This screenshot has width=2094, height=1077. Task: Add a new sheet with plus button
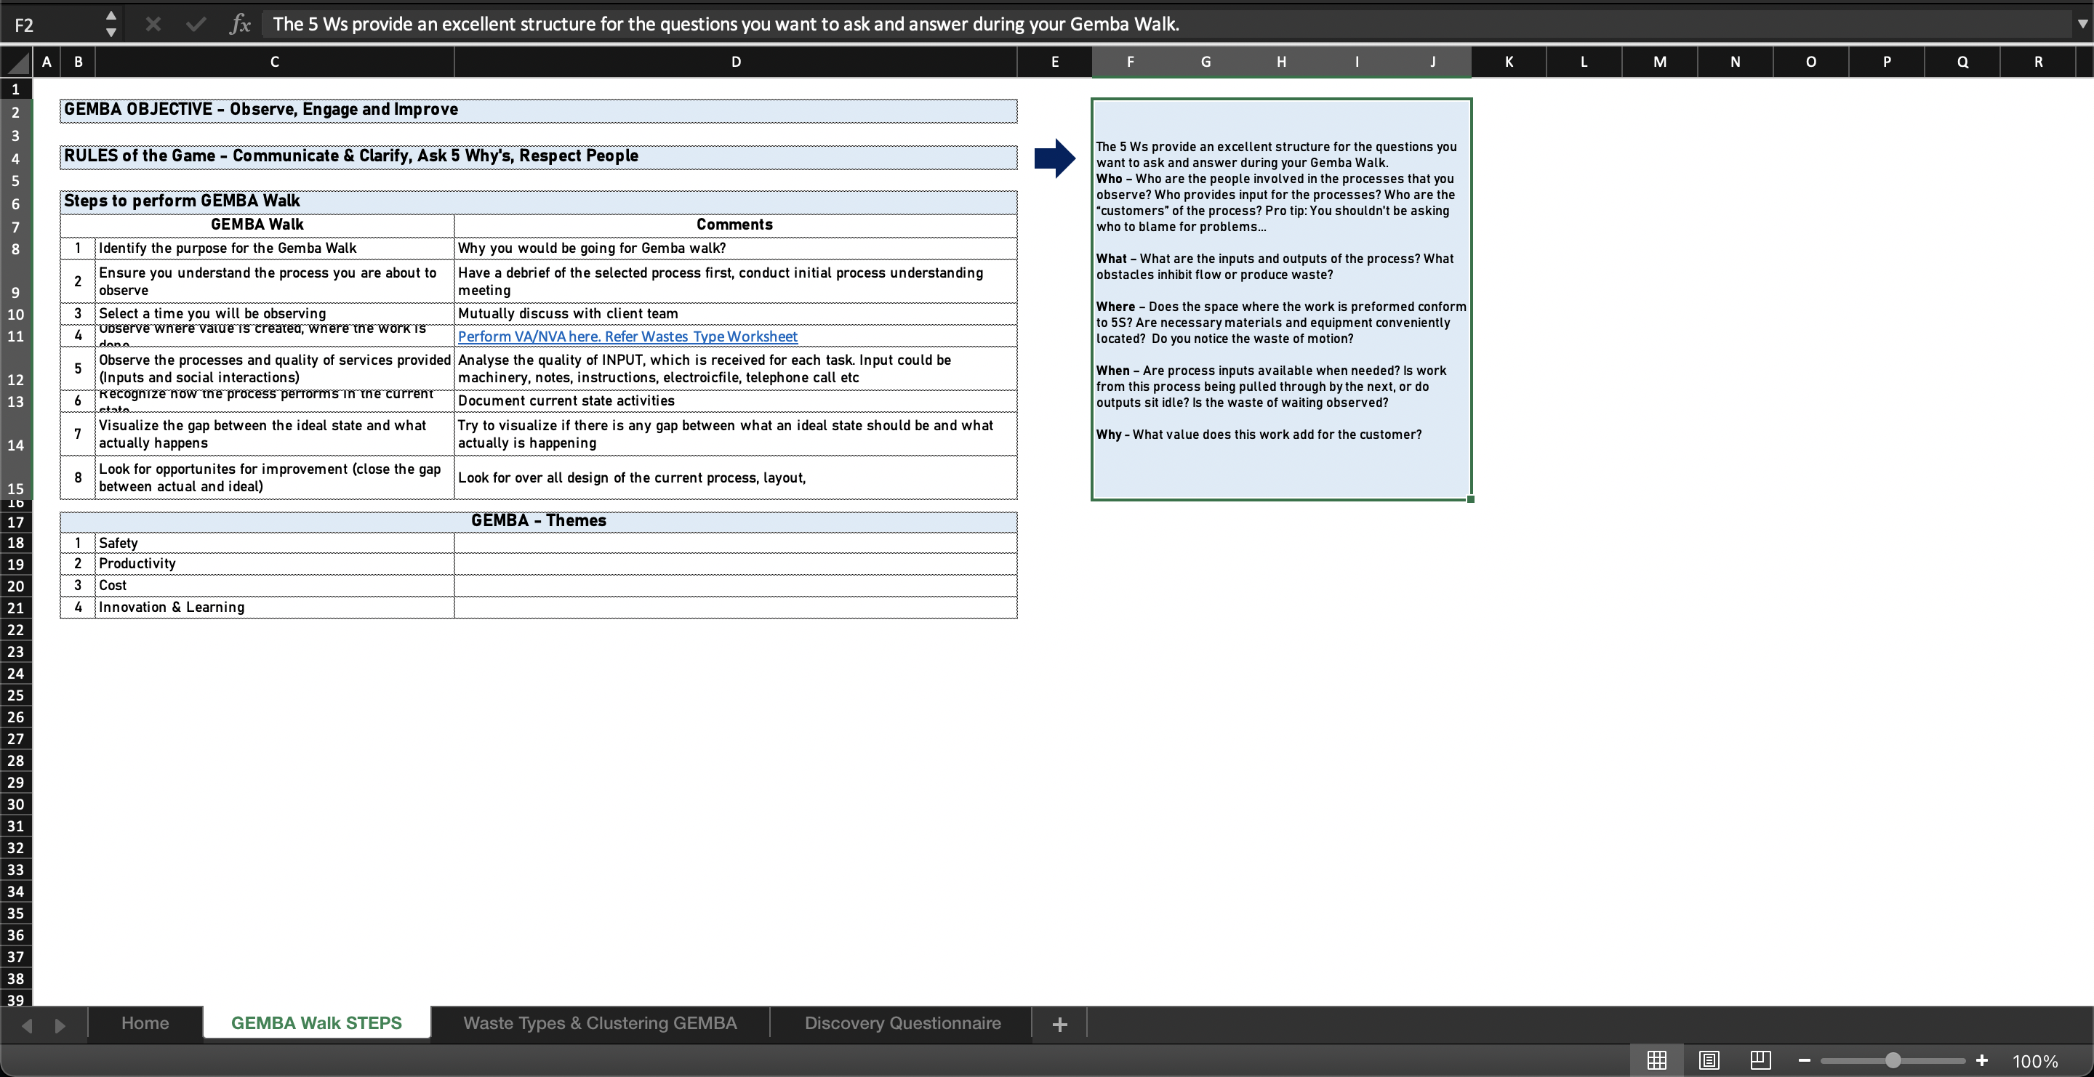click(x=1059, y=1024)
